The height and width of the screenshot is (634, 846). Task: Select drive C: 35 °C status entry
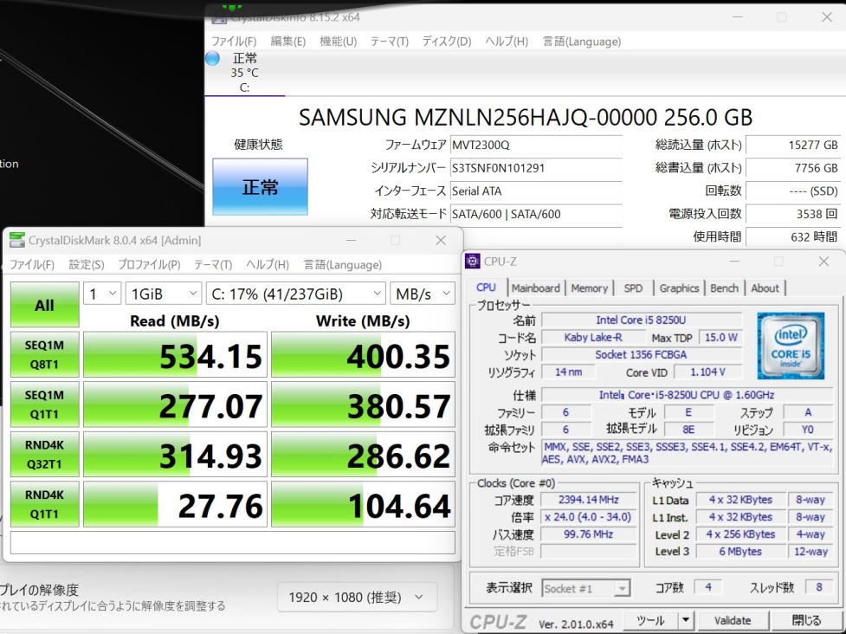(x=244, y=73)
